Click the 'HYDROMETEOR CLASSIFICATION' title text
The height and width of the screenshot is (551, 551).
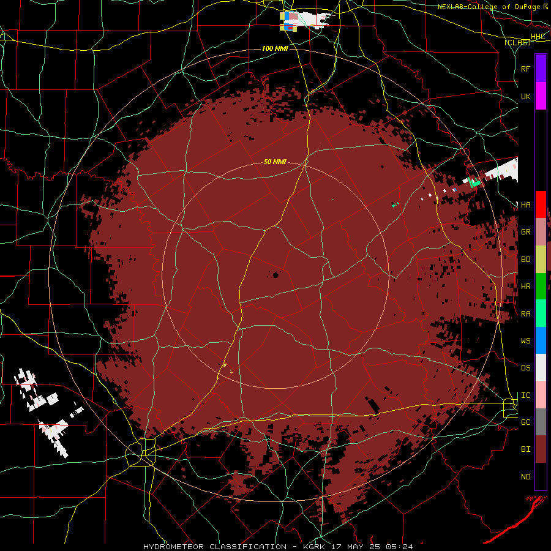click(215, 547)
